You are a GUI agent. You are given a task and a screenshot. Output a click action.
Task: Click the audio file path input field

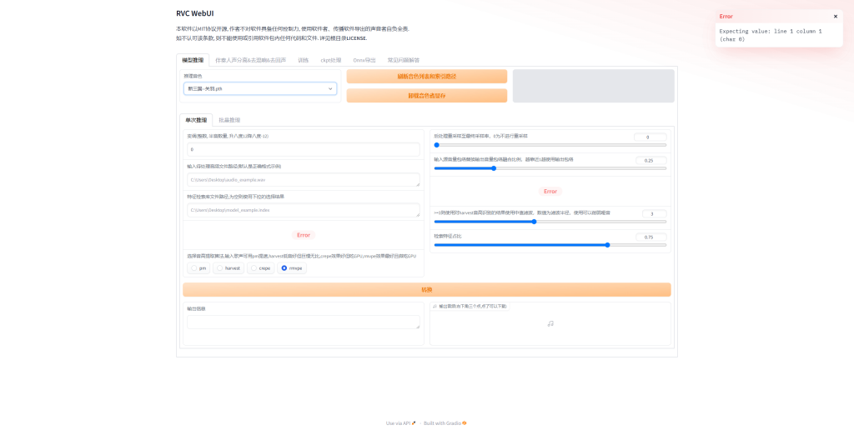[x=303, y=180]
